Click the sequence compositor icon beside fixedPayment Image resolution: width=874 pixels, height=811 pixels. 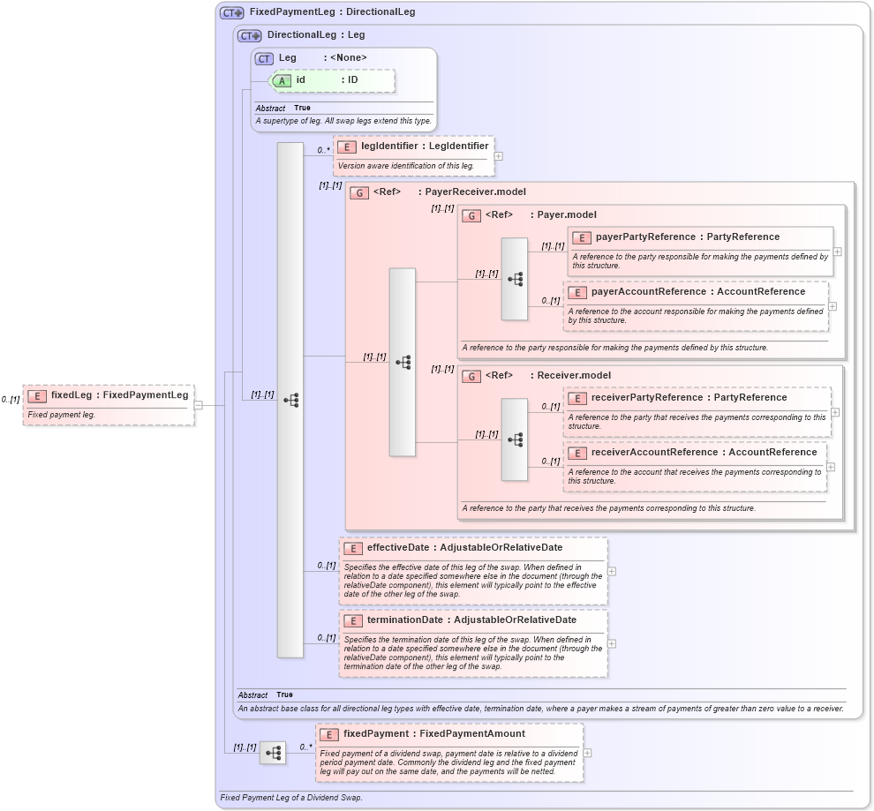(x=273, y=754)
